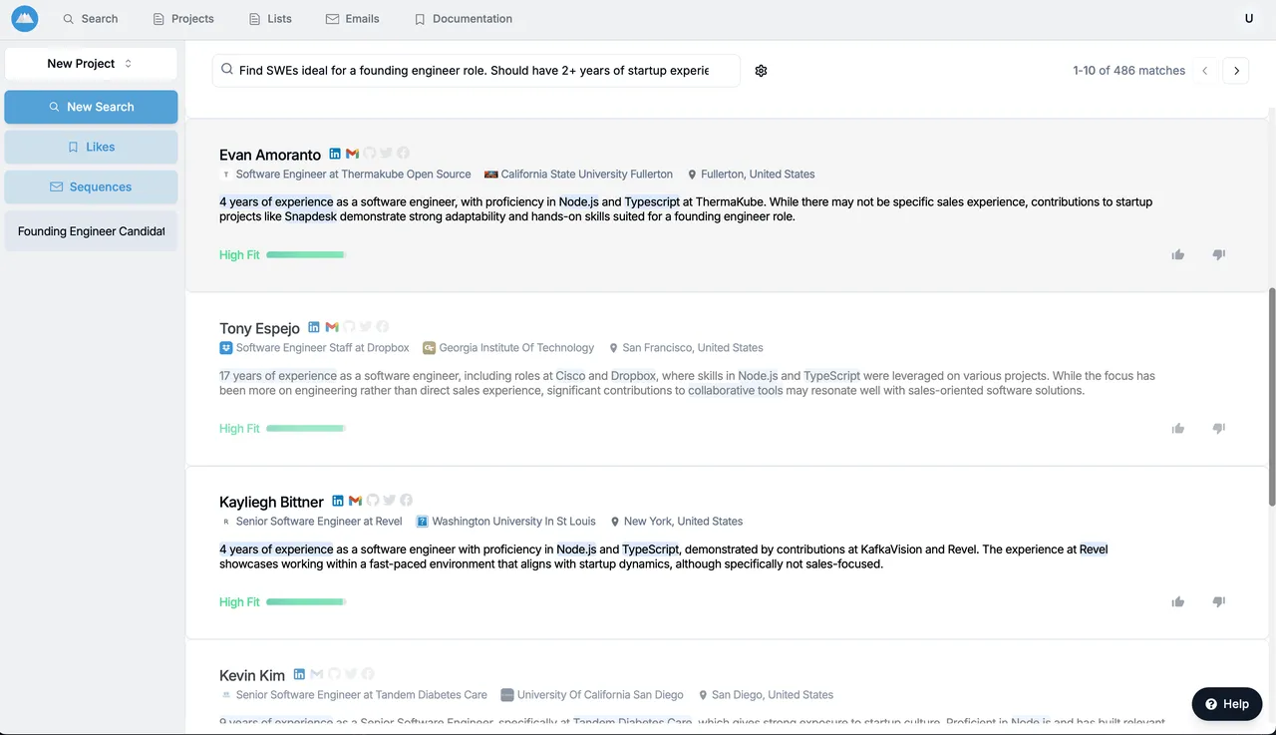Click Evan Amoranto's Gmail icon
1276x735 pixels.
[352, 154]
